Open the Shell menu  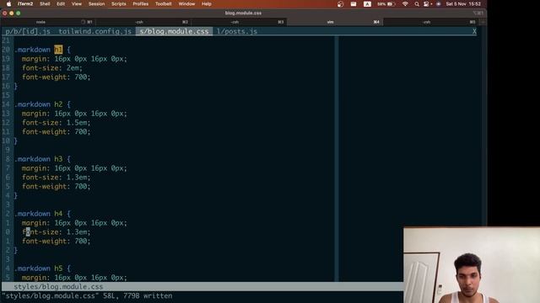(x=45, y=4)
